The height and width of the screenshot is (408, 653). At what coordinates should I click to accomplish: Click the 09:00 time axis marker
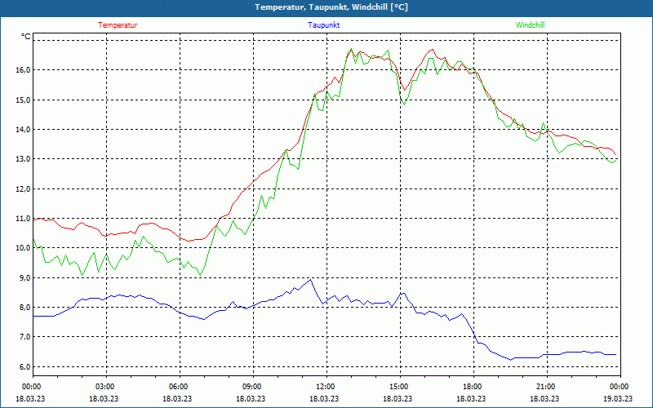251,387
